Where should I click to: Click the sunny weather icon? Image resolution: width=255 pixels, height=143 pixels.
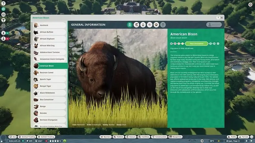[219, 141]
